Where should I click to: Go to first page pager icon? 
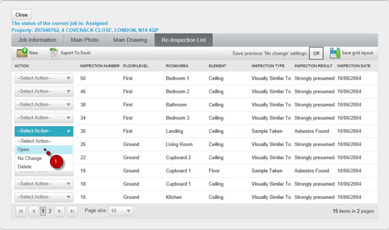(21, 211)
